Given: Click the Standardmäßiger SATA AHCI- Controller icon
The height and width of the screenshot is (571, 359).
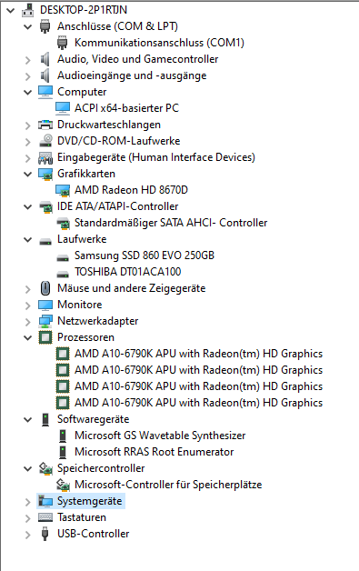Looking at the screenshot, I should pos(63,223).
